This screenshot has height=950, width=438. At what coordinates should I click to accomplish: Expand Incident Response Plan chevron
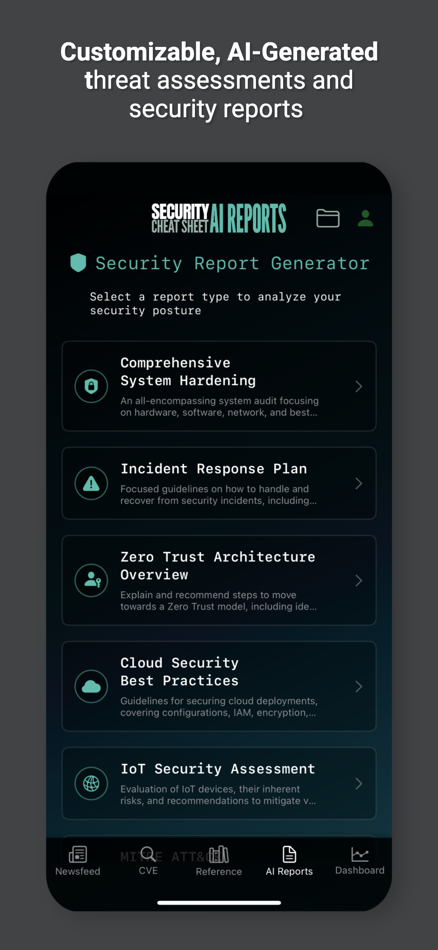click(x=358, y=483)
